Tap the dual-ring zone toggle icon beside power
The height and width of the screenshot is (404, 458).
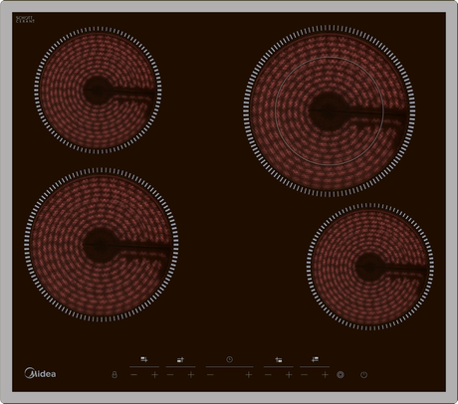[341, 375]
